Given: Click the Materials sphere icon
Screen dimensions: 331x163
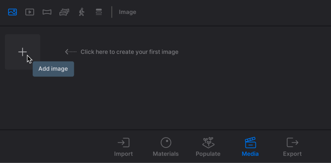Looking at the screenshot, I should pyautogui.click(x=166, y=143).
